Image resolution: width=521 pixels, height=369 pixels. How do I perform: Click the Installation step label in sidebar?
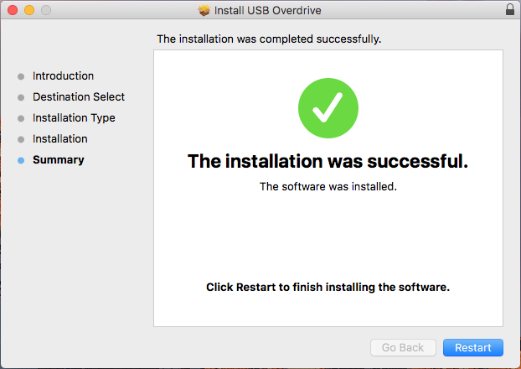[x=60, y=138]
